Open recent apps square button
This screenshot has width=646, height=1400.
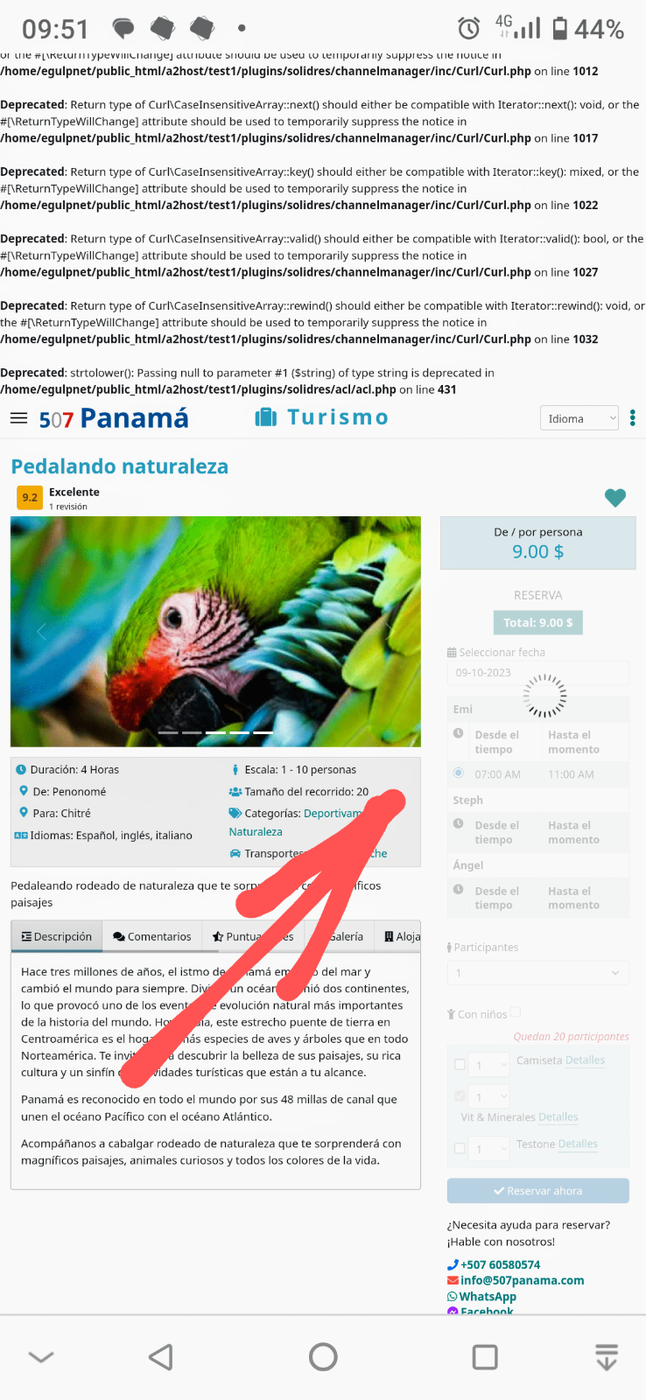point(485,1357)
